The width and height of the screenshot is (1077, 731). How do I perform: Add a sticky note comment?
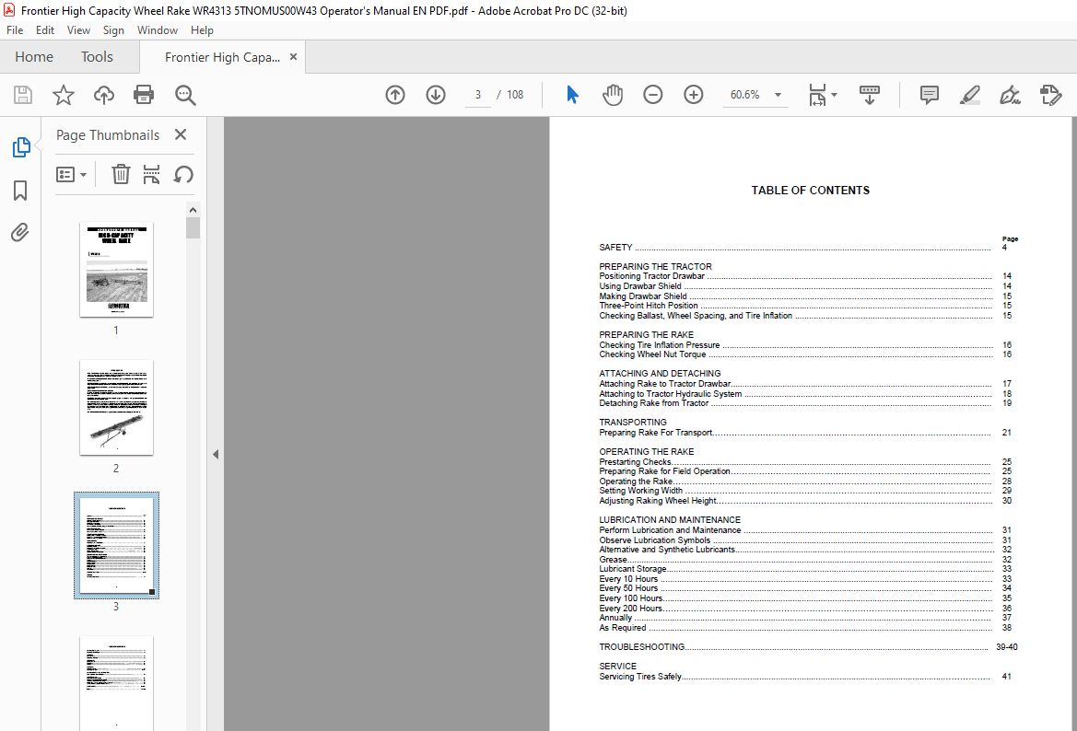click(929, 95)
